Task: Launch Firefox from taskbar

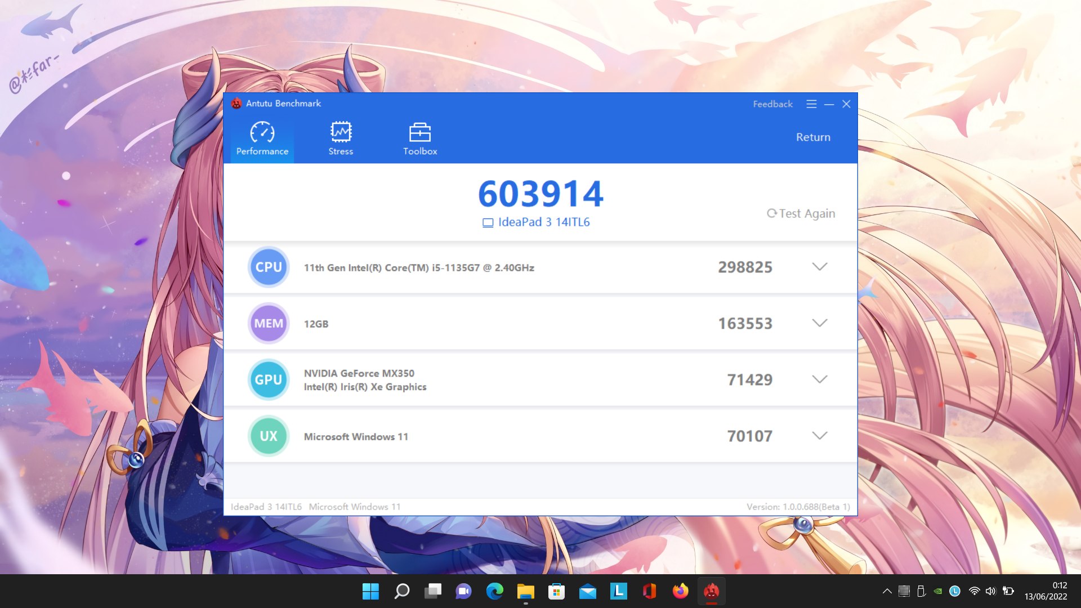Action: tap(681, 591)
